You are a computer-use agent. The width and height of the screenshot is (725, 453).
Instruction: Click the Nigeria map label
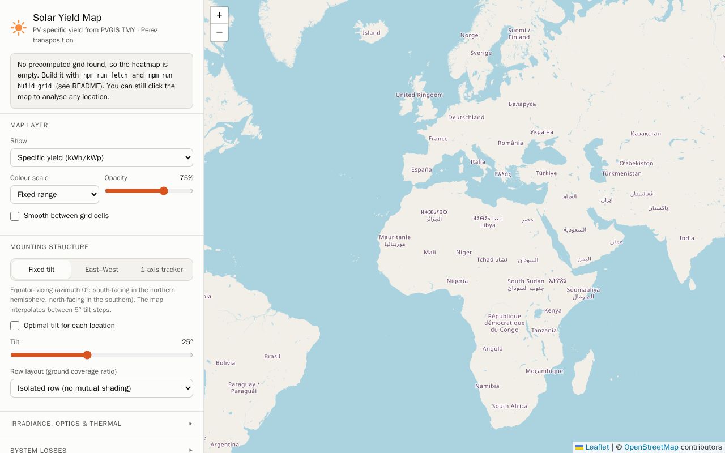[x=457, y=281]
